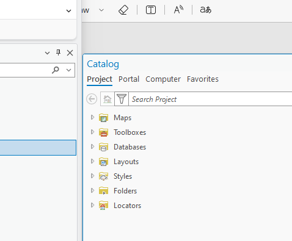Open the search box dropdown arrow
Image resolution: width=292 pixels, height=241 pixels.
(x=69, y=70)
